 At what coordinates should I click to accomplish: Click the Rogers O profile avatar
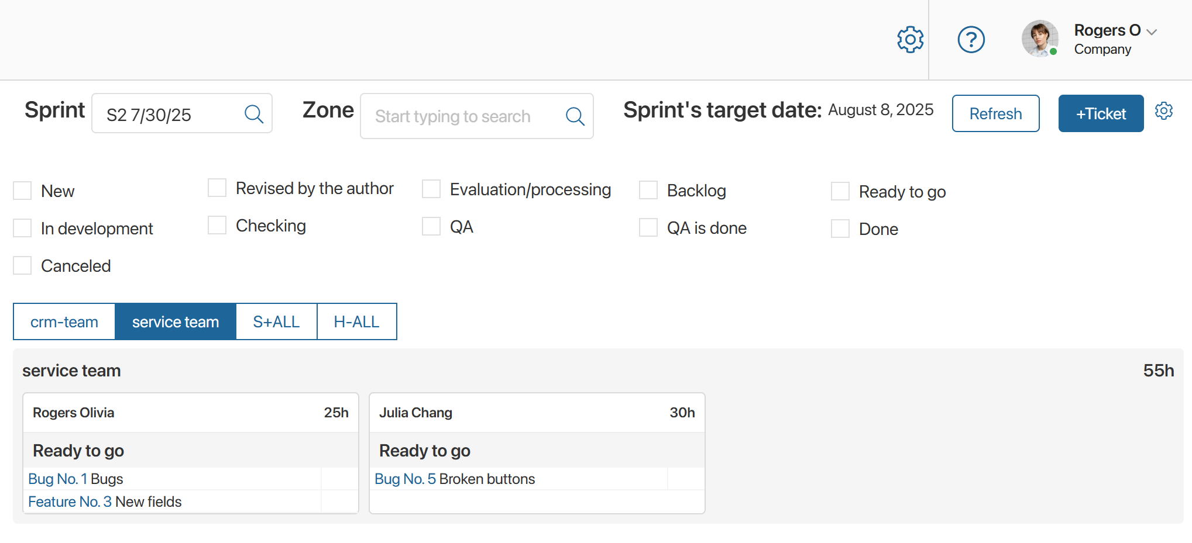tap(1040, 39)
